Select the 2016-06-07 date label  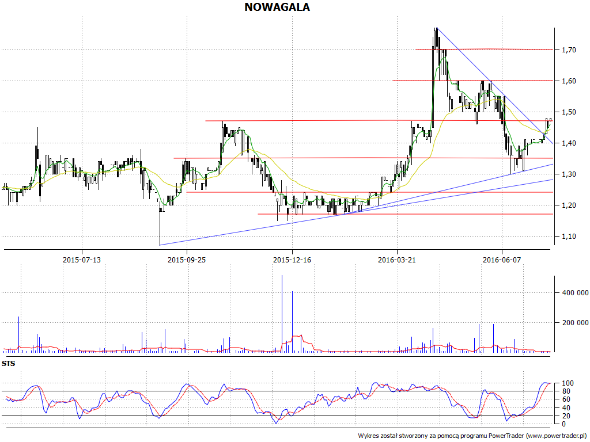point(502,260)
